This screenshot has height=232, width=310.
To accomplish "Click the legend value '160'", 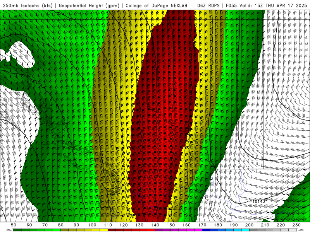I will click(187, 225).
